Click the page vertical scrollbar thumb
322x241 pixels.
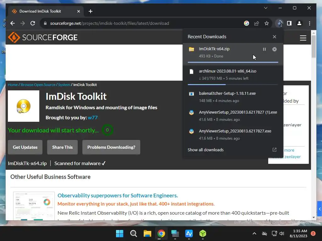tap(314, 46)
